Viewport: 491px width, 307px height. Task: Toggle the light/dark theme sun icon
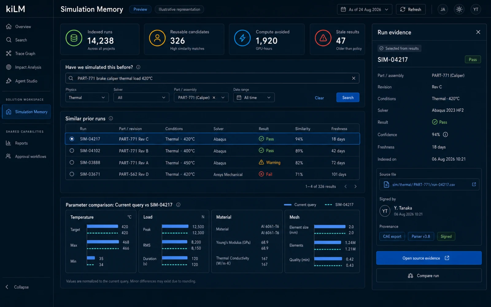459,9
